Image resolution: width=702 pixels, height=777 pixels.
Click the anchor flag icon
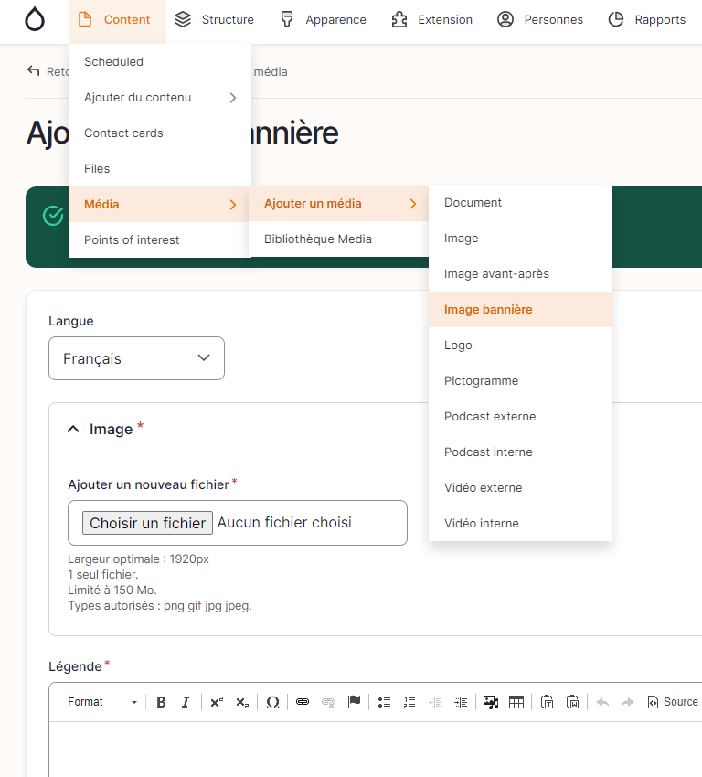(354, 702)
